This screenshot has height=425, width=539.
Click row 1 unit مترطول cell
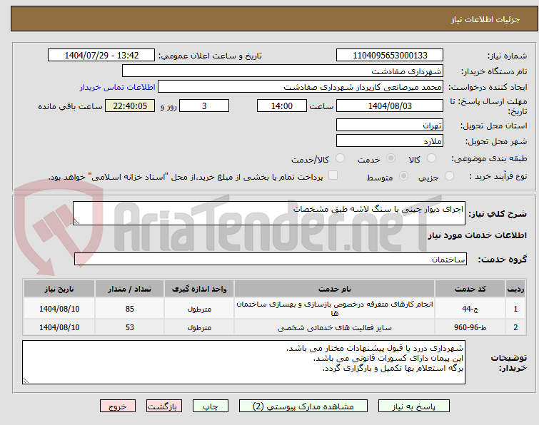tap(199, 309)
